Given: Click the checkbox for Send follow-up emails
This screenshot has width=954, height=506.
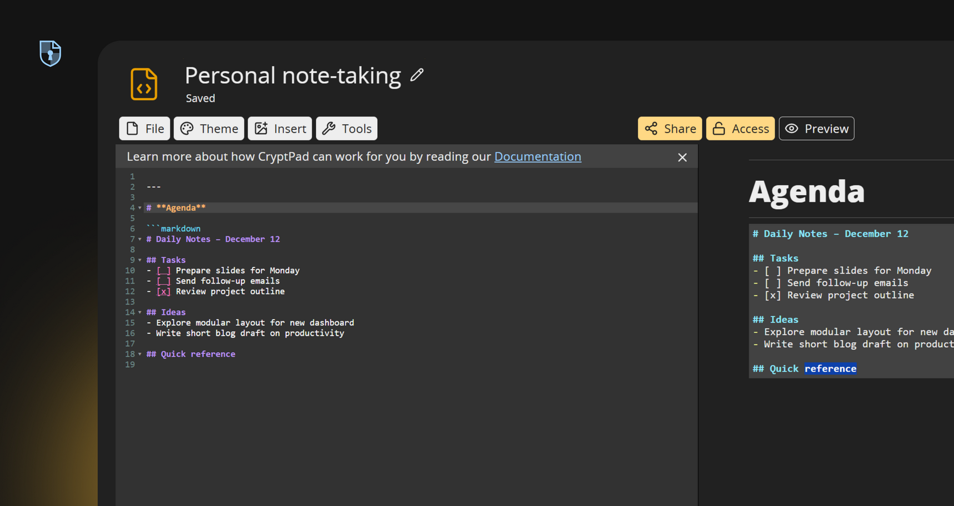Looking at the screenshot, I should point(163,281).
